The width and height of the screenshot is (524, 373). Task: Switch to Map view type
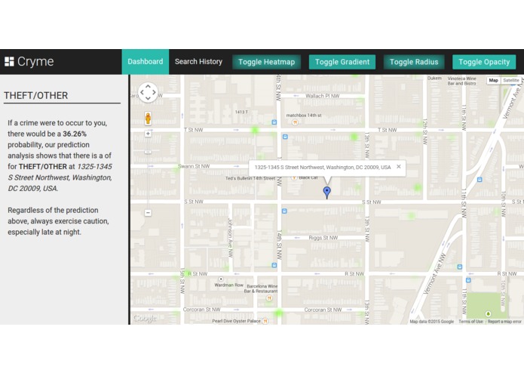[493, 80]
